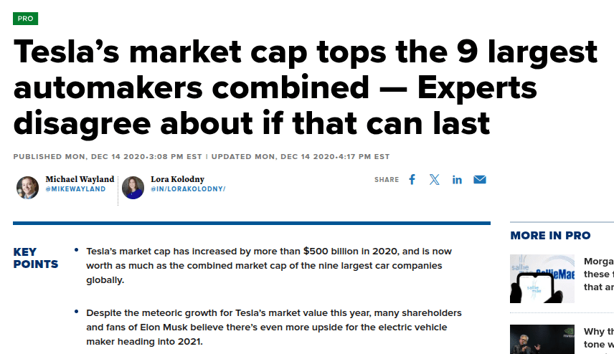Click the green PRO badge
This screenshot has height=354, width=614.
tap(25, 19)
